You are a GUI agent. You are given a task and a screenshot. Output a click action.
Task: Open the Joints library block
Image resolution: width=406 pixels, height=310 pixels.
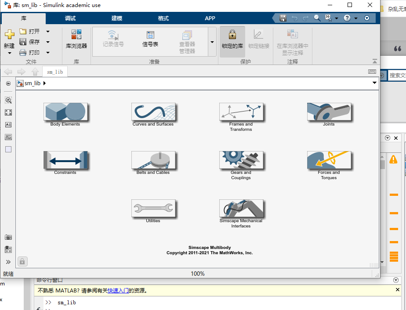[329, 112]
